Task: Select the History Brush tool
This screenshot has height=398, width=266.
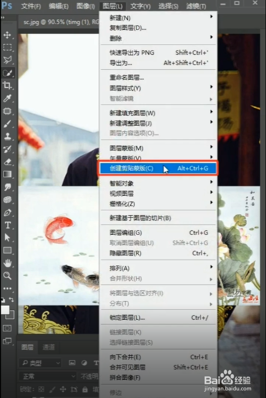Action: [7, 149]
